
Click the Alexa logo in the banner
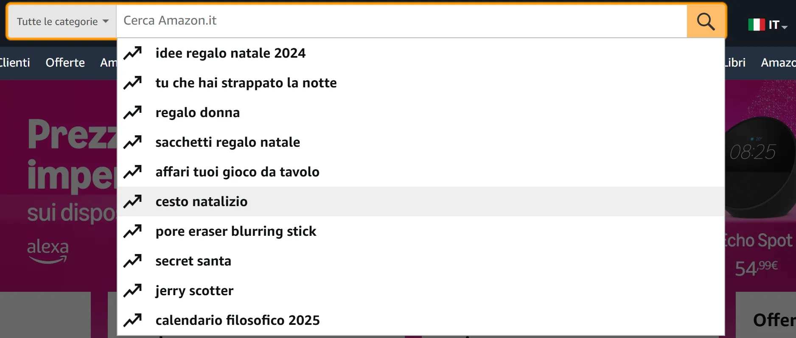point(48,251)
